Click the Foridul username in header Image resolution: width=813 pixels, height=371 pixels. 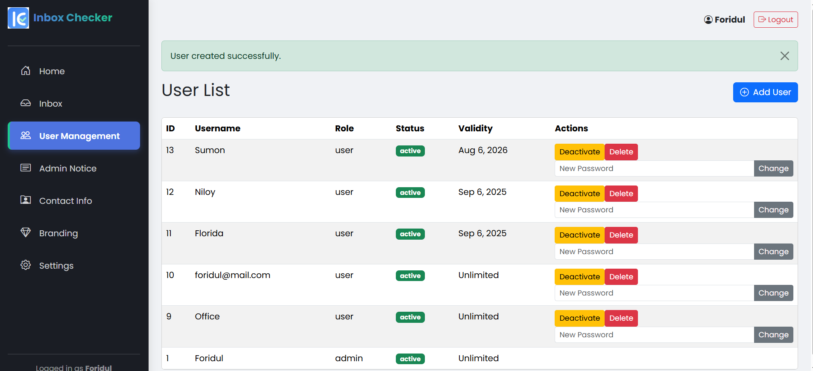coord(730,20)
